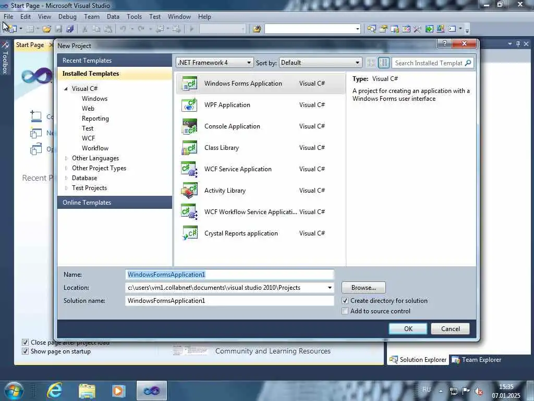This screenshot has height=401, width=534.
Task: Click the Windows Start orb
Action: pos(14,391)
